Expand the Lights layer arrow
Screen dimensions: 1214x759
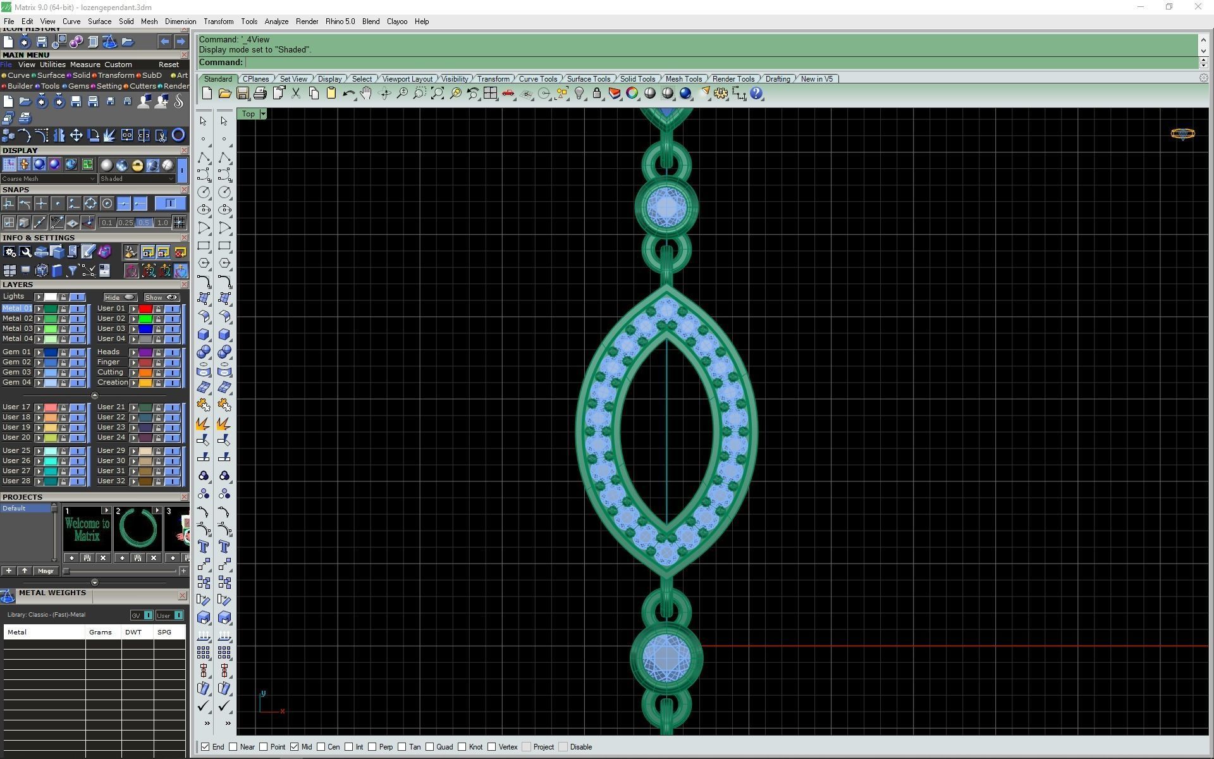pyautogui.click(x=39, y=297)
